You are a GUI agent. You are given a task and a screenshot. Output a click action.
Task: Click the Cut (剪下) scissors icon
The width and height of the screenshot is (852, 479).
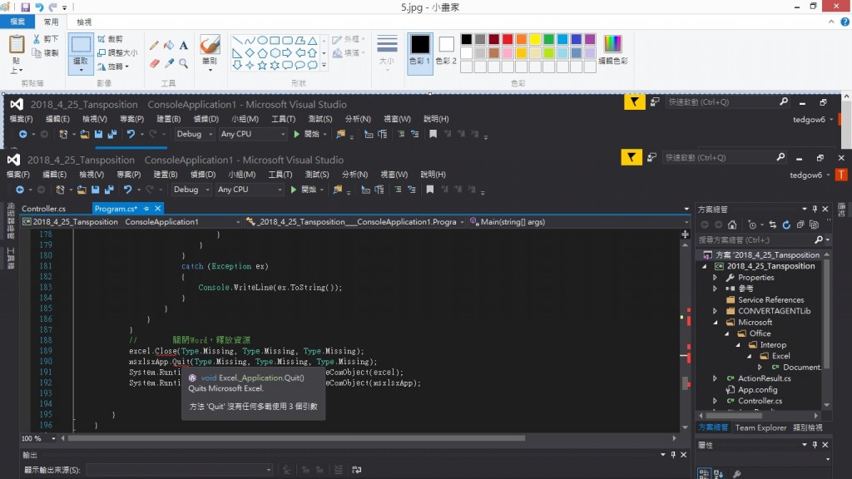tap(37, 39)
